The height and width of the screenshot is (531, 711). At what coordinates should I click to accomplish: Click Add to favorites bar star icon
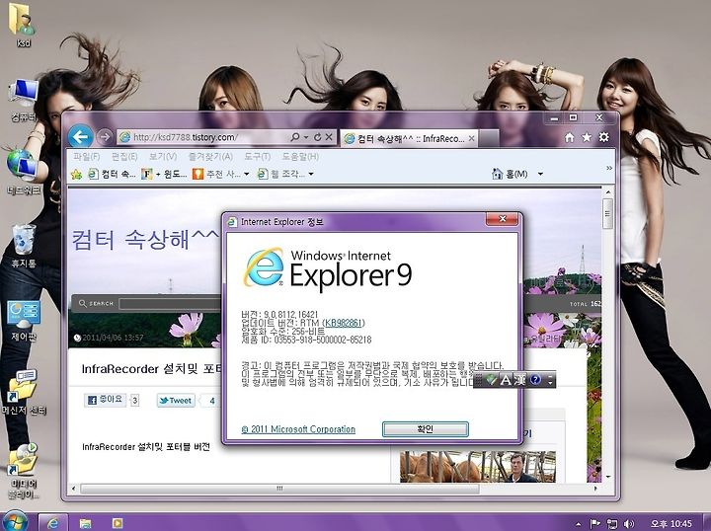coord(76,174)
